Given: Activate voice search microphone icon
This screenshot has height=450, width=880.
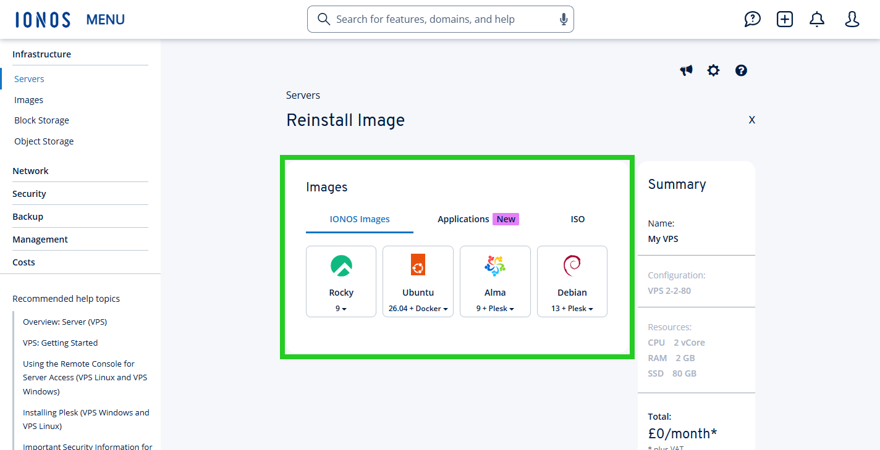Looking at the screenshot, I should coord(564,19).
